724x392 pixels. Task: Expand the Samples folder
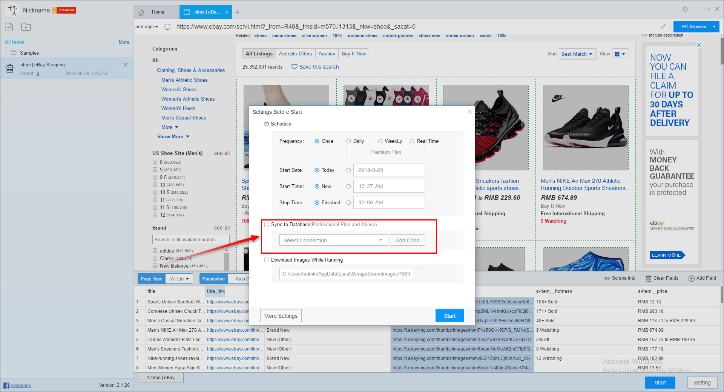point(6,53)
